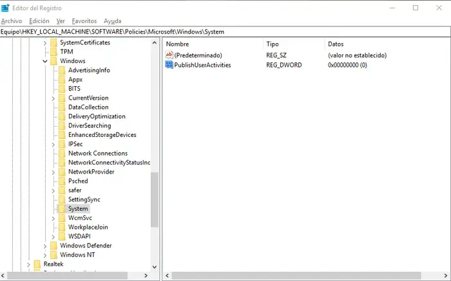
Task: Expand the Windows NT key
Action: [45, 255]
